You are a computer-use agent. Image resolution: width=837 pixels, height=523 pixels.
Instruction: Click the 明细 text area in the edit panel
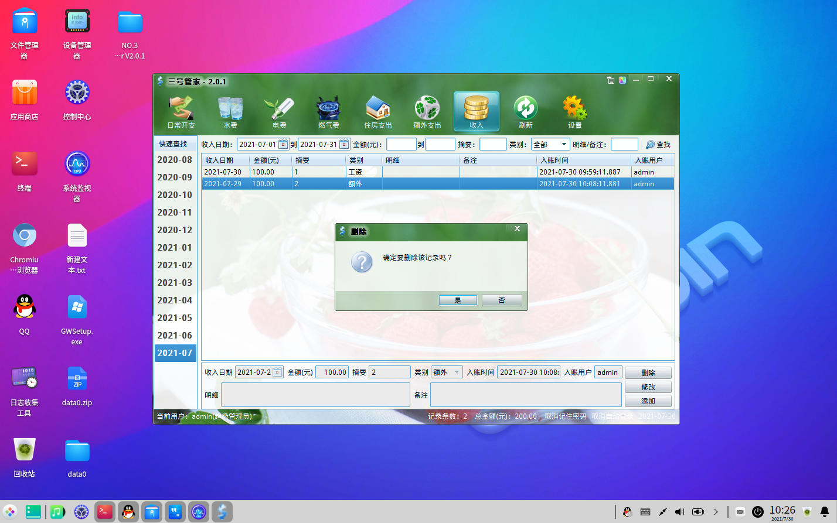(315, 395)
